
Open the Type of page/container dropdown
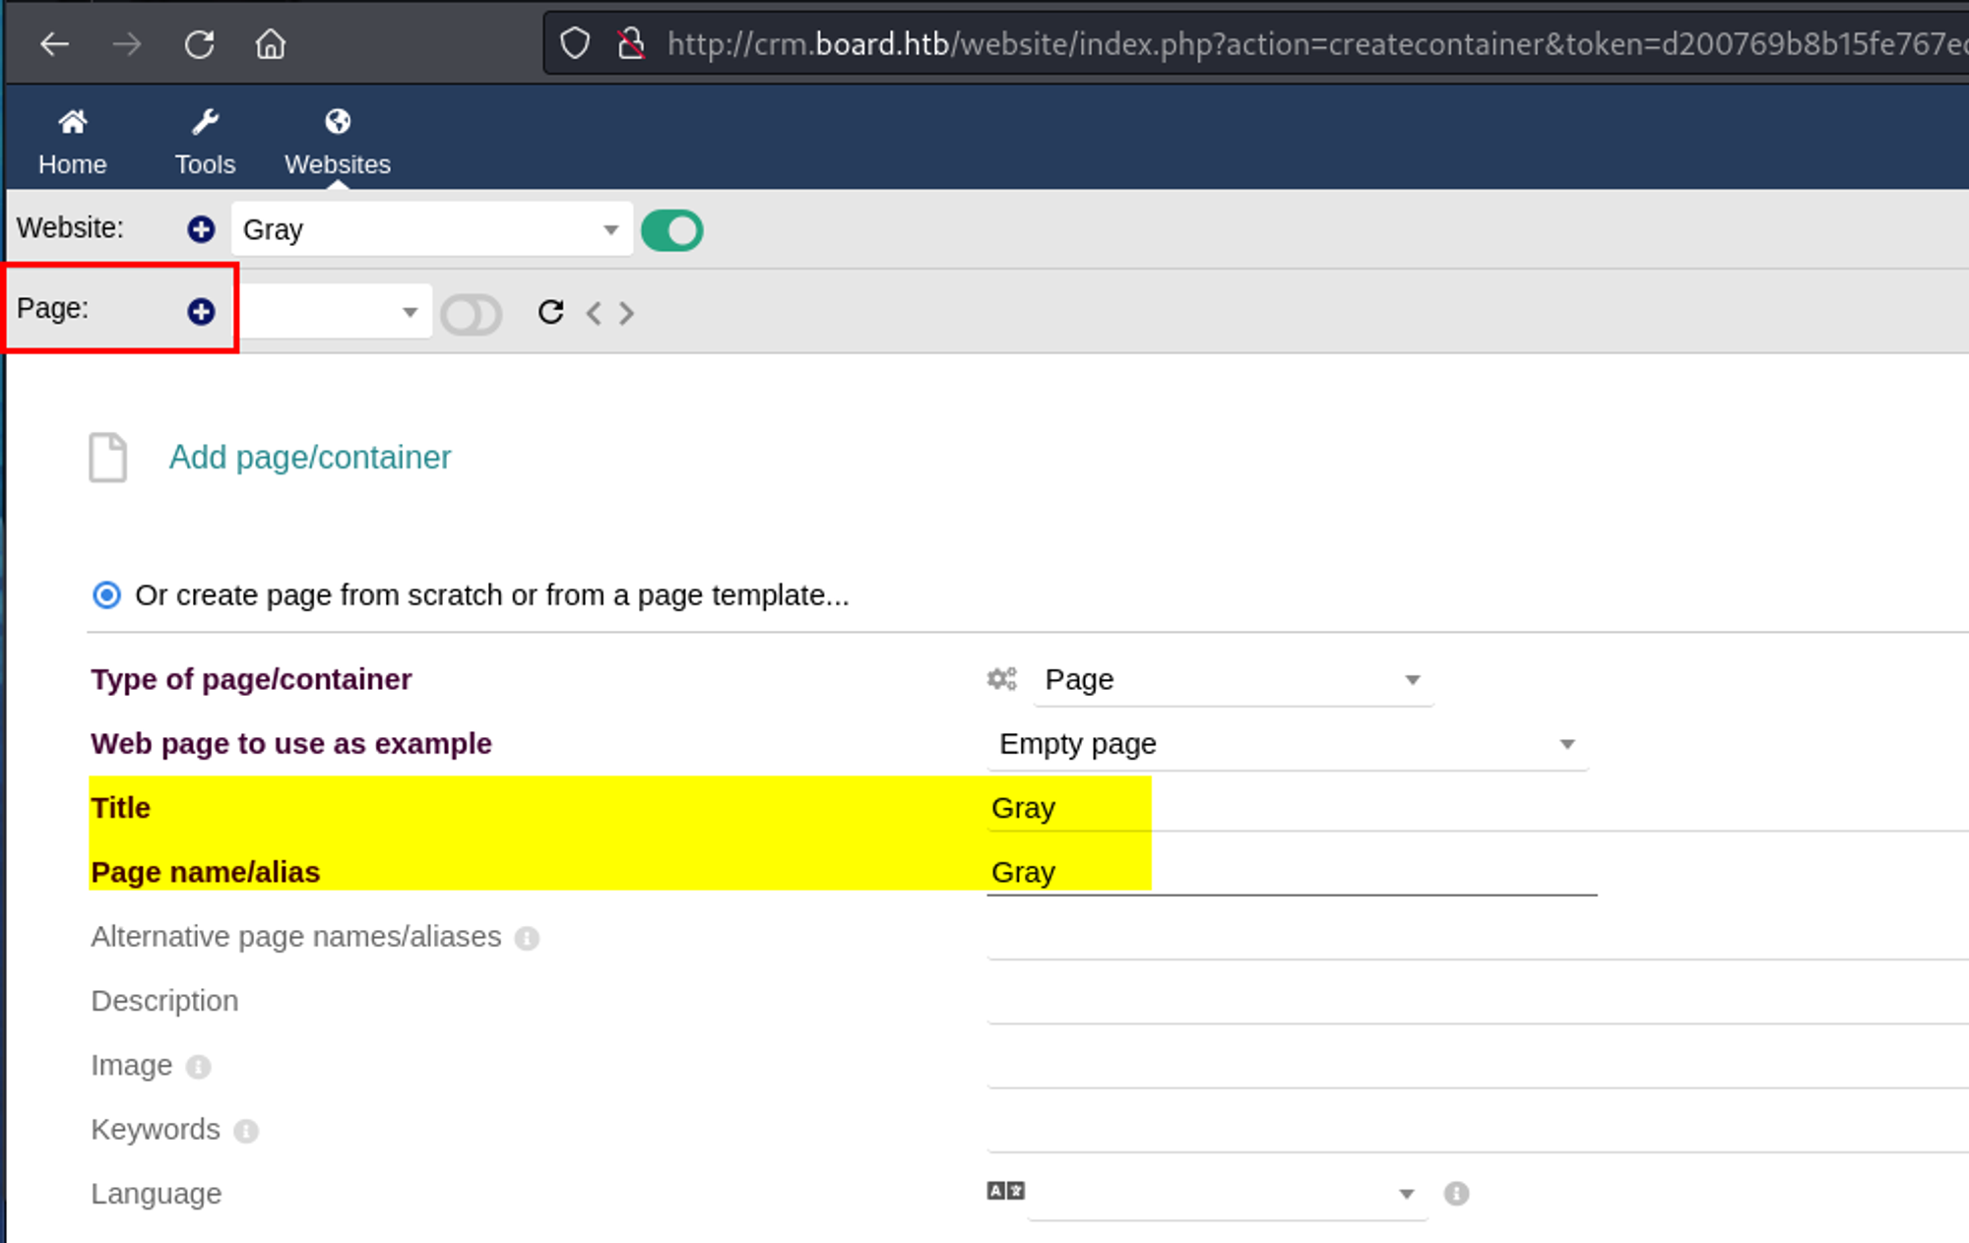(1232, 680)
